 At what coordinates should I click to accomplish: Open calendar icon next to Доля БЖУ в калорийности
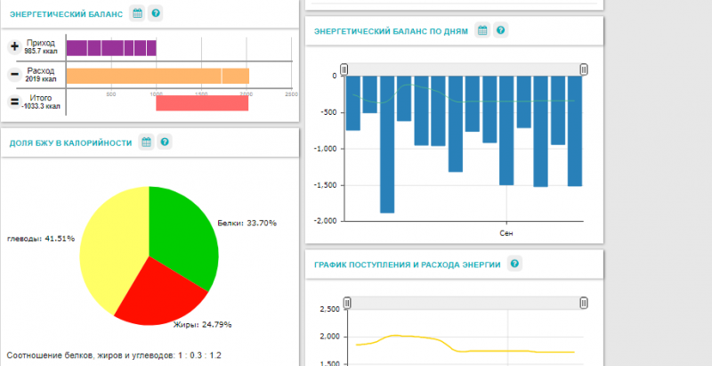(x=146, y=142)
